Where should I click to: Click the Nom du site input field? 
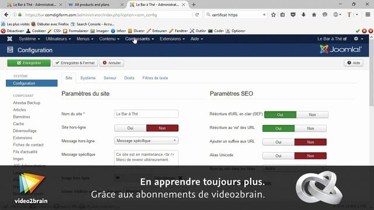click(146, 114)
